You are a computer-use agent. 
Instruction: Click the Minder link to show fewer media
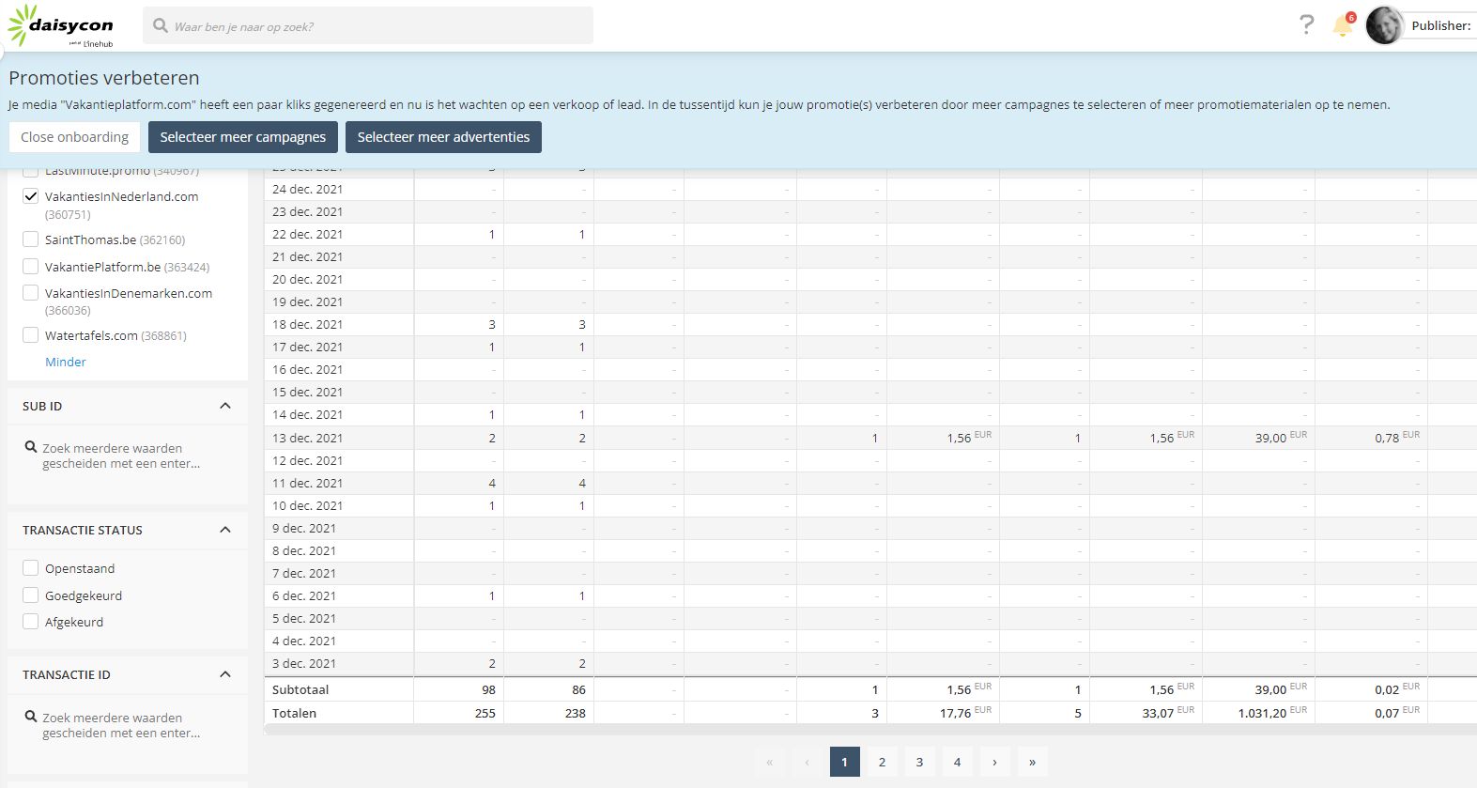pos(66,362)
